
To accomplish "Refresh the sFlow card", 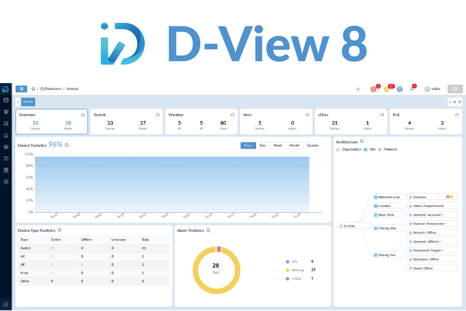I will click(382, 115).
